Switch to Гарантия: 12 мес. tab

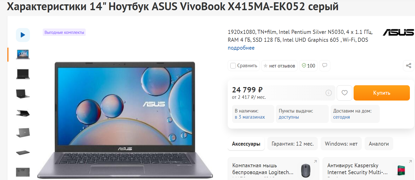[x=292, y=144]
